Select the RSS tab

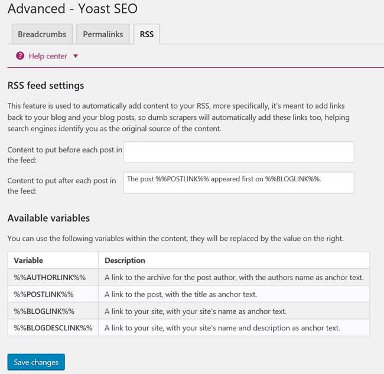tap(147, 34)
